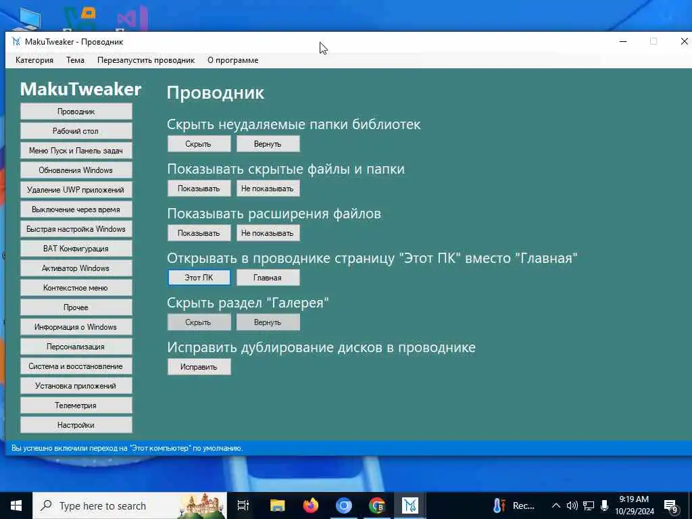Open Персонализация section
This screenshot has height=519, width=692.
pos(76,347)
